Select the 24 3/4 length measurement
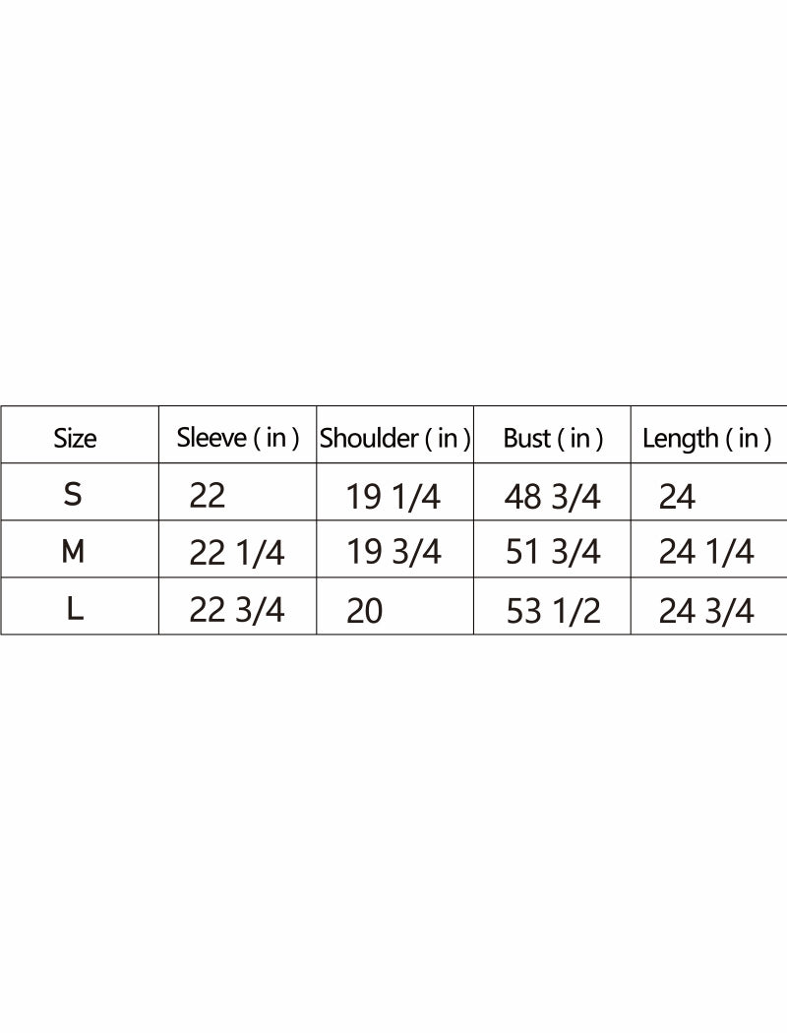 [x=706, y=611]
